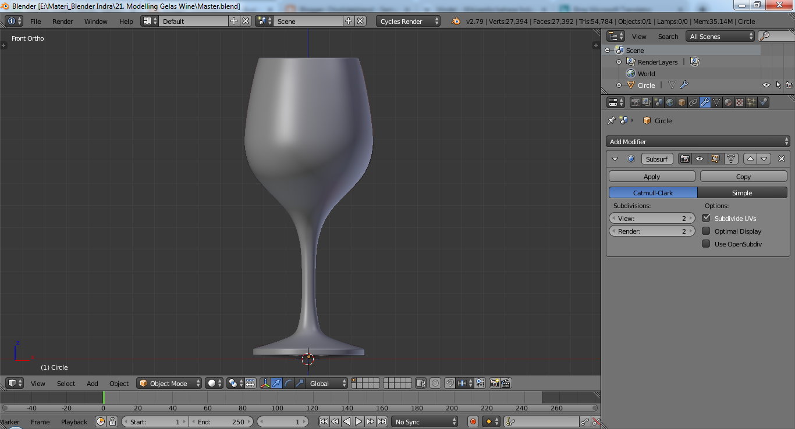
Task: Open the All Scenes filter dropdown
Action: [x=720, y=36]
